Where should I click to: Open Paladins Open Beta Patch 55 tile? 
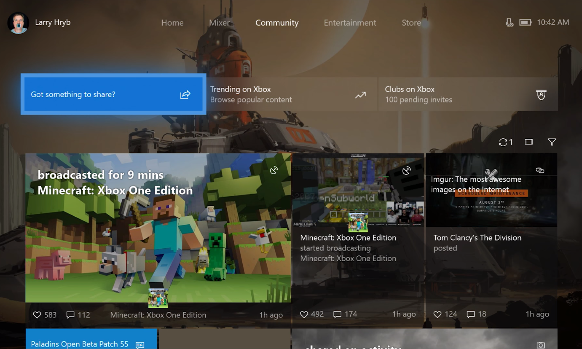tap(91, 339)
